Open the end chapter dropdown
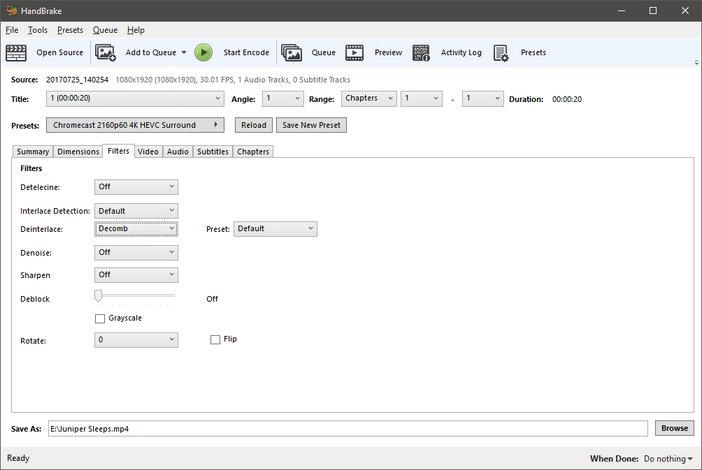 (x=482, y=99)
